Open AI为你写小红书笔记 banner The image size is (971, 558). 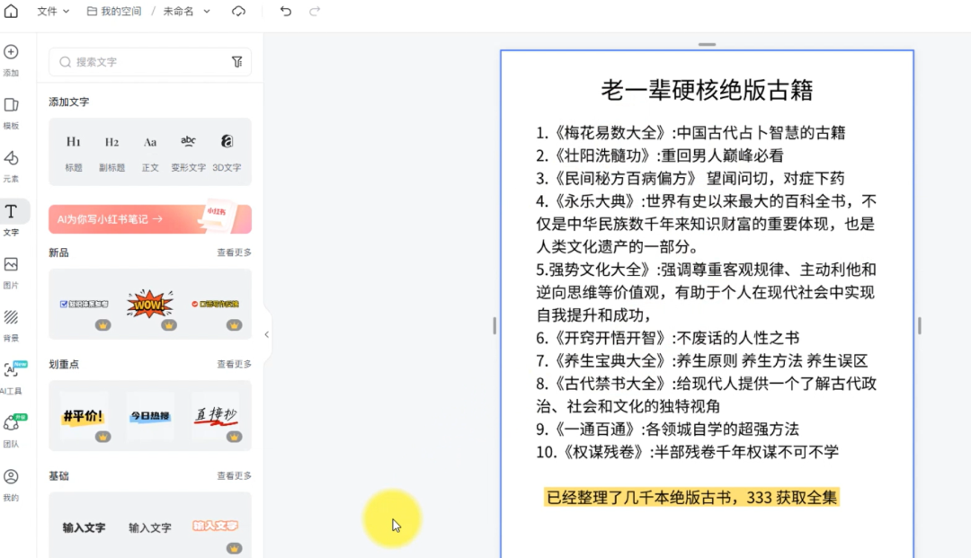150,219
